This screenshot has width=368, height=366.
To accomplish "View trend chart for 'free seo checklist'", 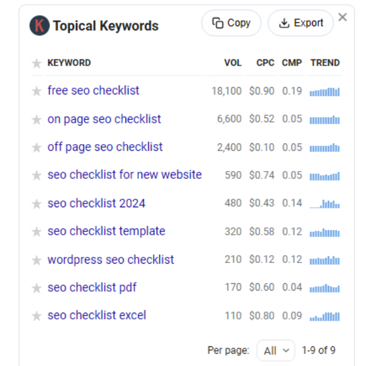I will tap(325, 91).
